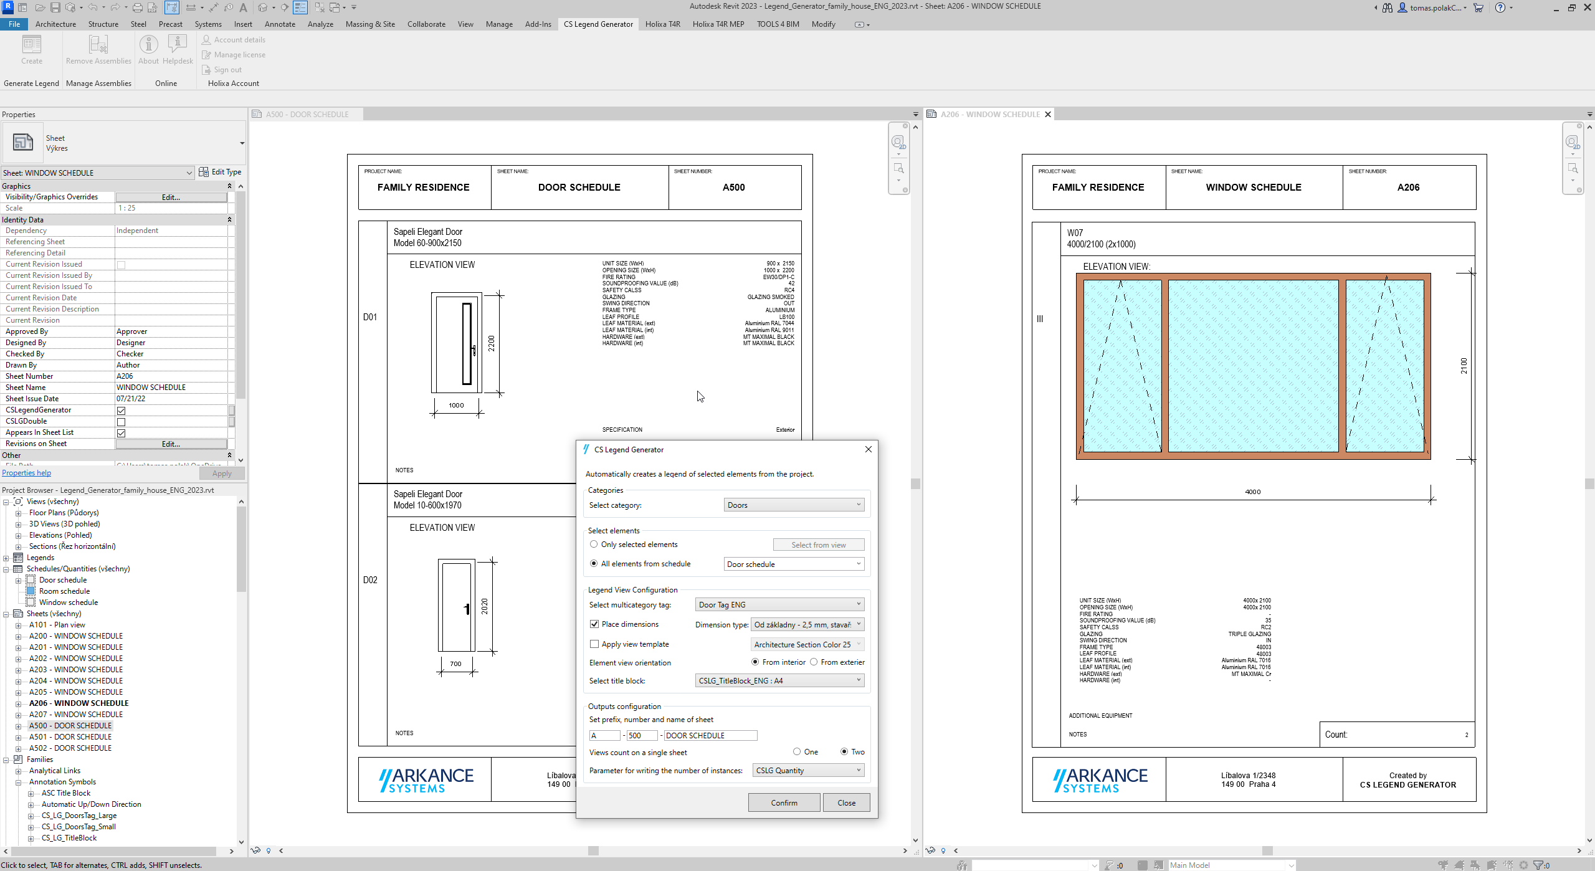Click the sheet name DOOR SCHEDULE text field
This screenshot has height=871, width=1595.
pyautogui.click(x=710, y=736)
